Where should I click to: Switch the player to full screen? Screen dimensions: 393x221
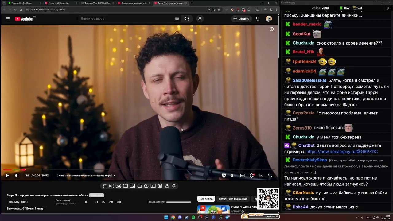point(270,176)
